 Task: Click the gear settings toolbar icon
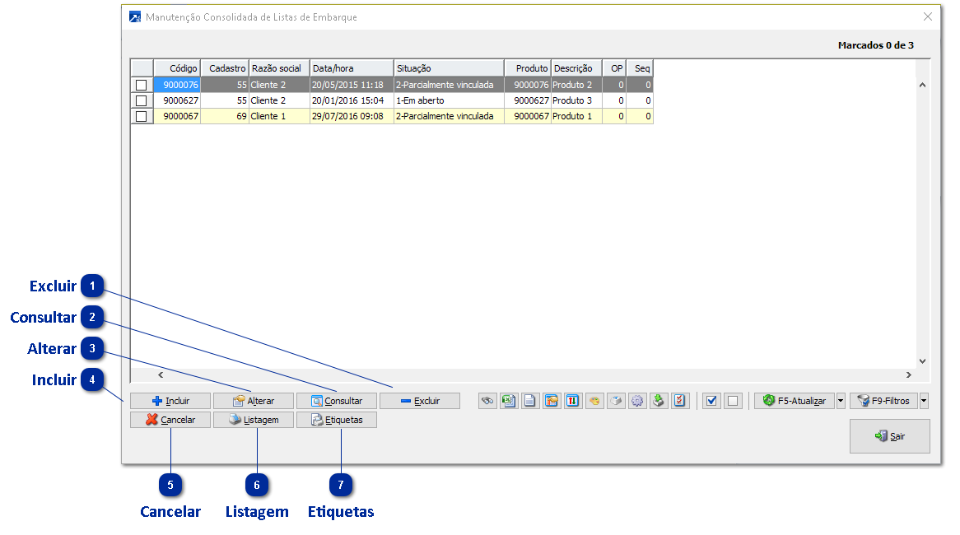tap(637, 401)
